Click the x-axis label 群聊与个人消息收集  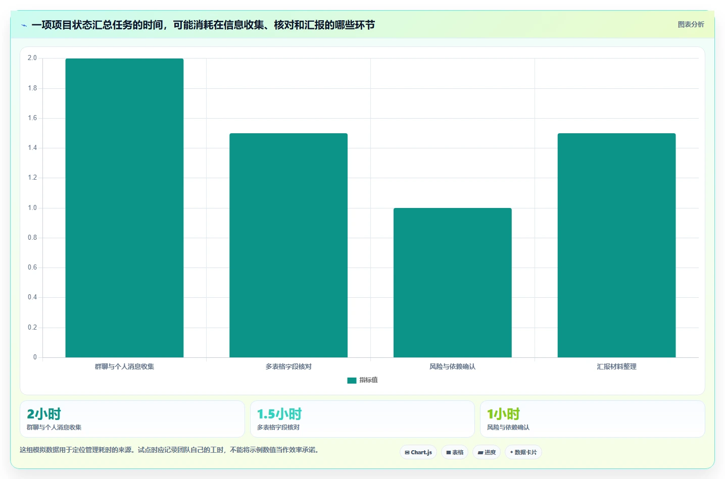124,366
